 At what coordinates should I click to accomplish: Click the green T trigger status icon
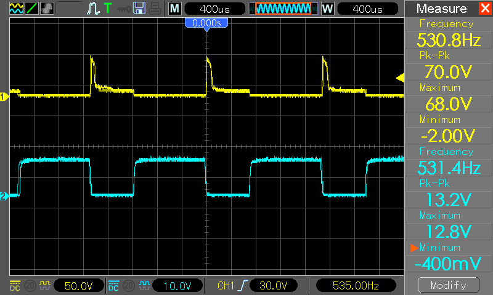108,8
